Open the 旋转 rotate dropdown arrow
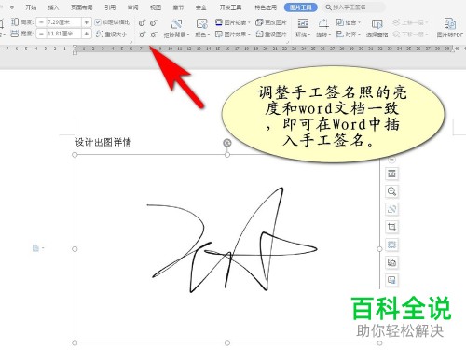Image resolution: width=466 pixels, height=350 pixels. click(330, 35)
